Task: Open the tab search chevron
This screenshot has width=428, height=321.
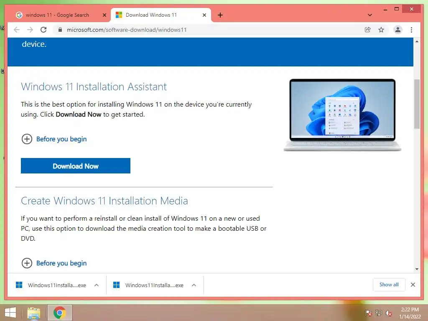Action: (x=370, y=15)
